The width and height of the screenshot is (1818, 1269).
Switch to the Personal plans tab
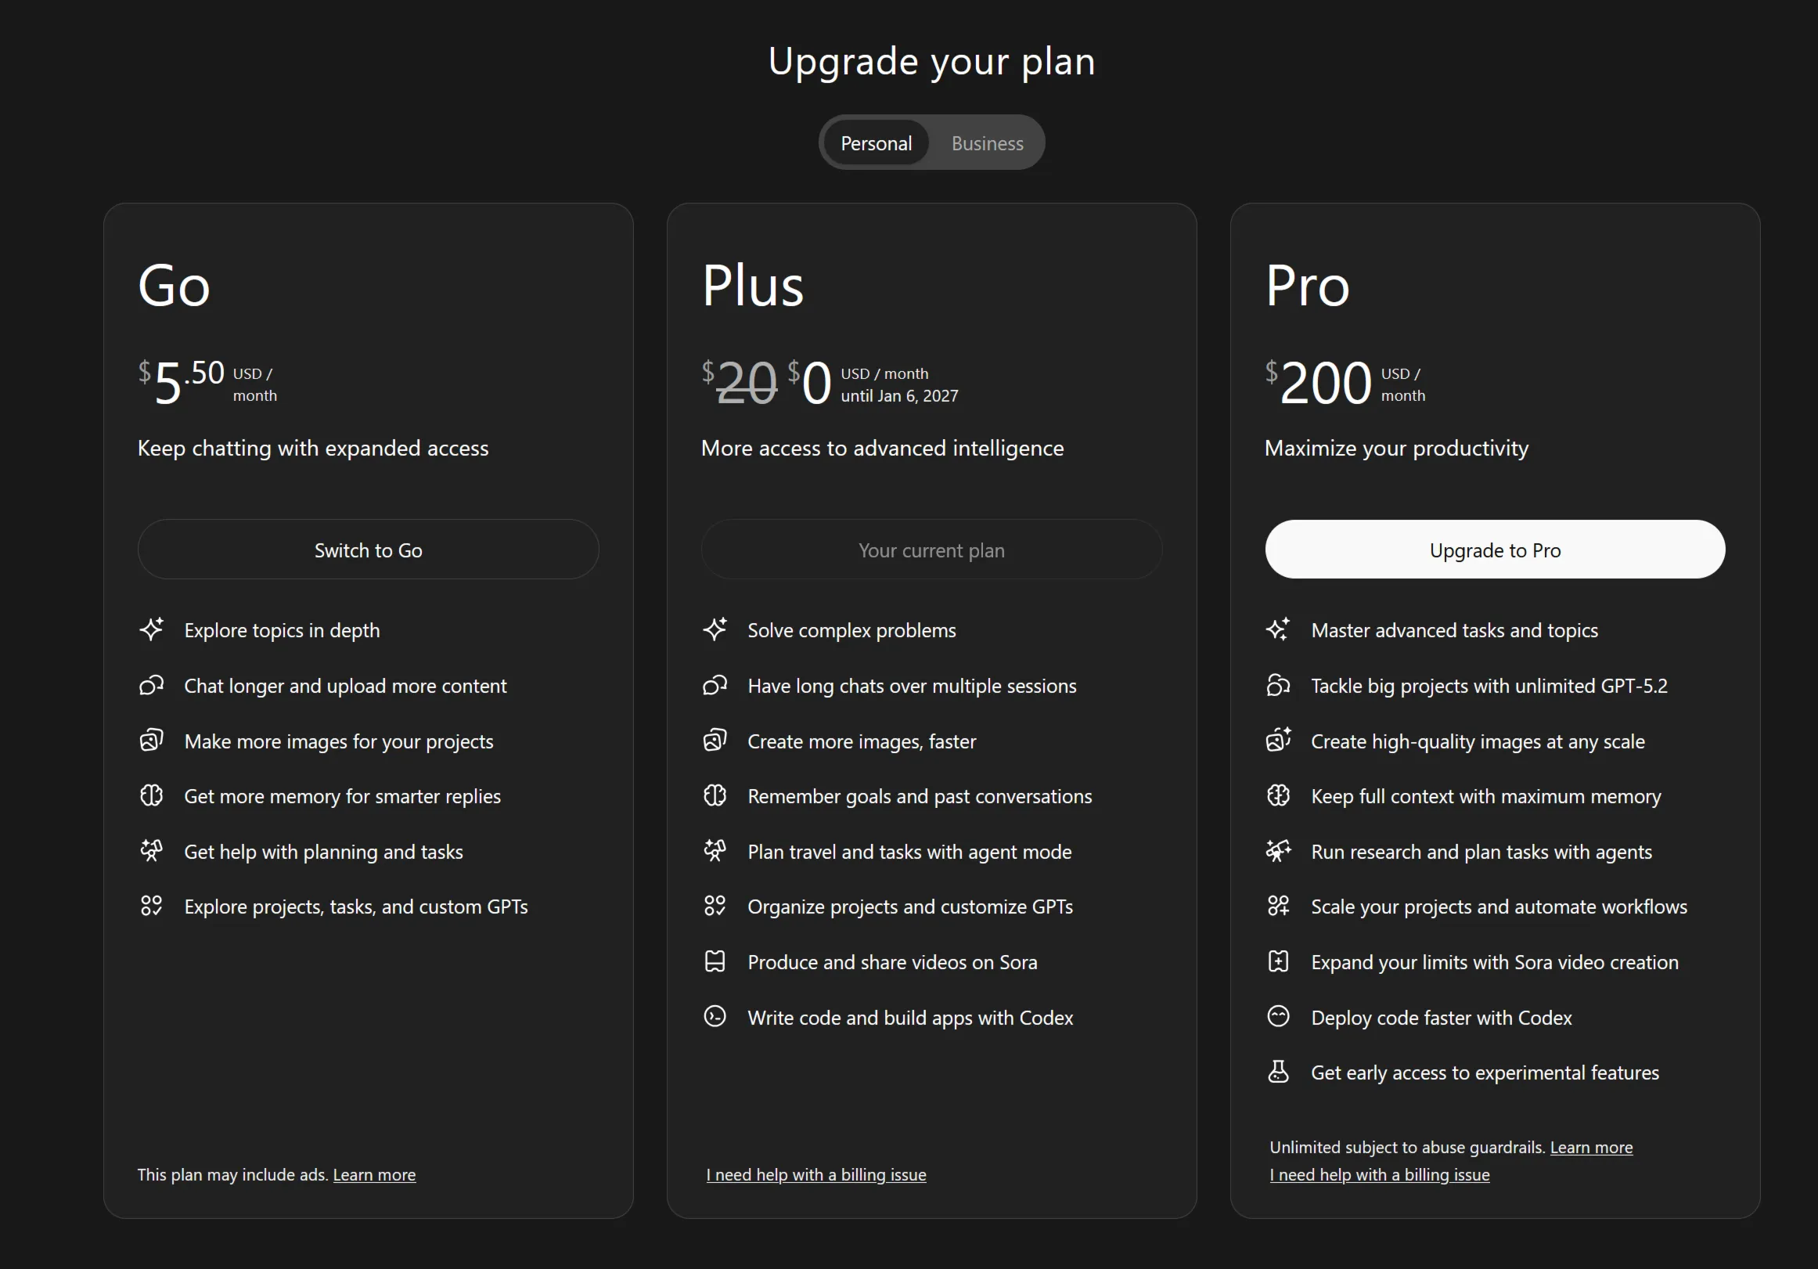[x=876, y=143]
